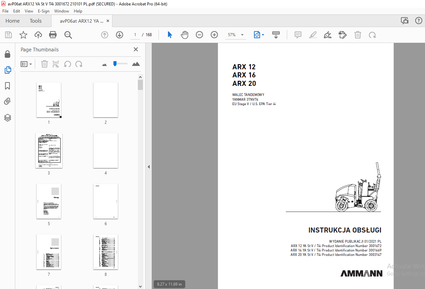The width and height of the screenshot is (425, 289).
Task: Open the View menu
Action: pos(29,11)
